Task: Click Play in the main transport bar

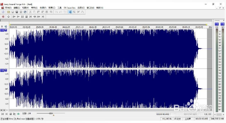Action: [x=18, y=17]
